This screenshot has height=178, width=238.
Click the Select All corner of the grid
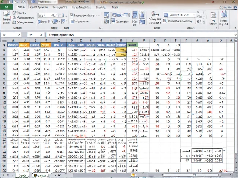[x=4, y=40]
